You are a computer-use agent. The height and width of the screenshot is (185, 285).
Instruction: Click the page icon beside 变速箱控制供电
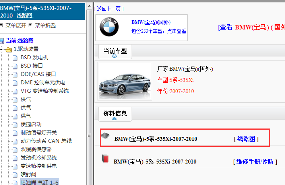coord(15,166)
